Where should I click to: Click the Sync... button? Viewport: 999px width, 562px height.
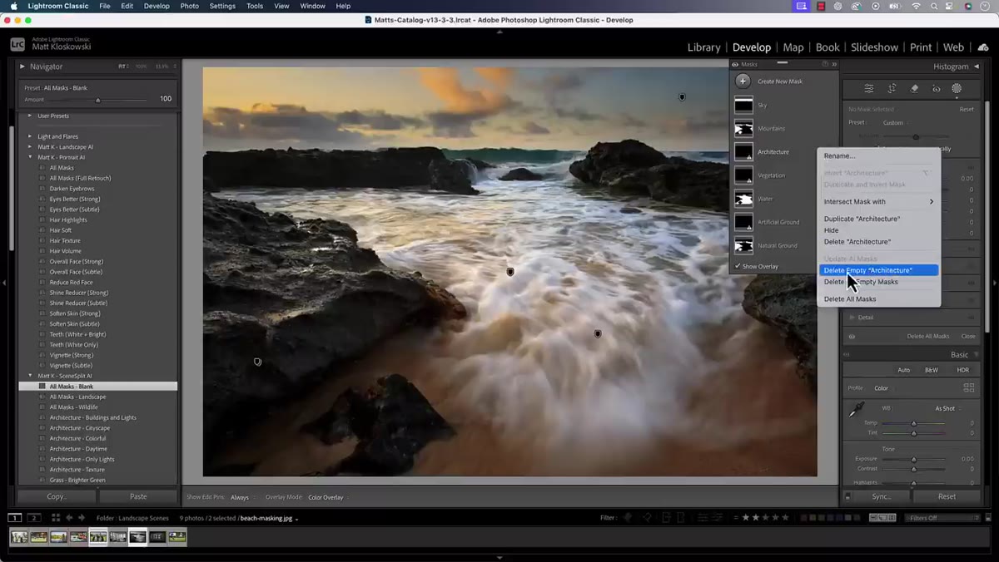click(881, 496)
